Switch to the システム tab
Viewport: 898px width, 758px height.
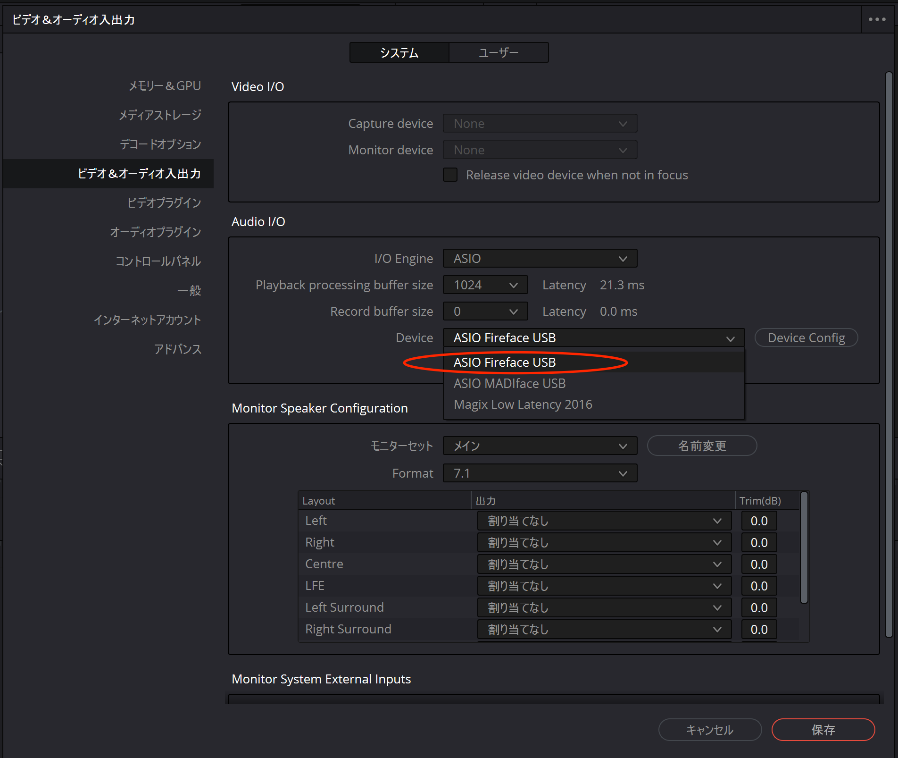pyautogui.click(x=399, y=52)
